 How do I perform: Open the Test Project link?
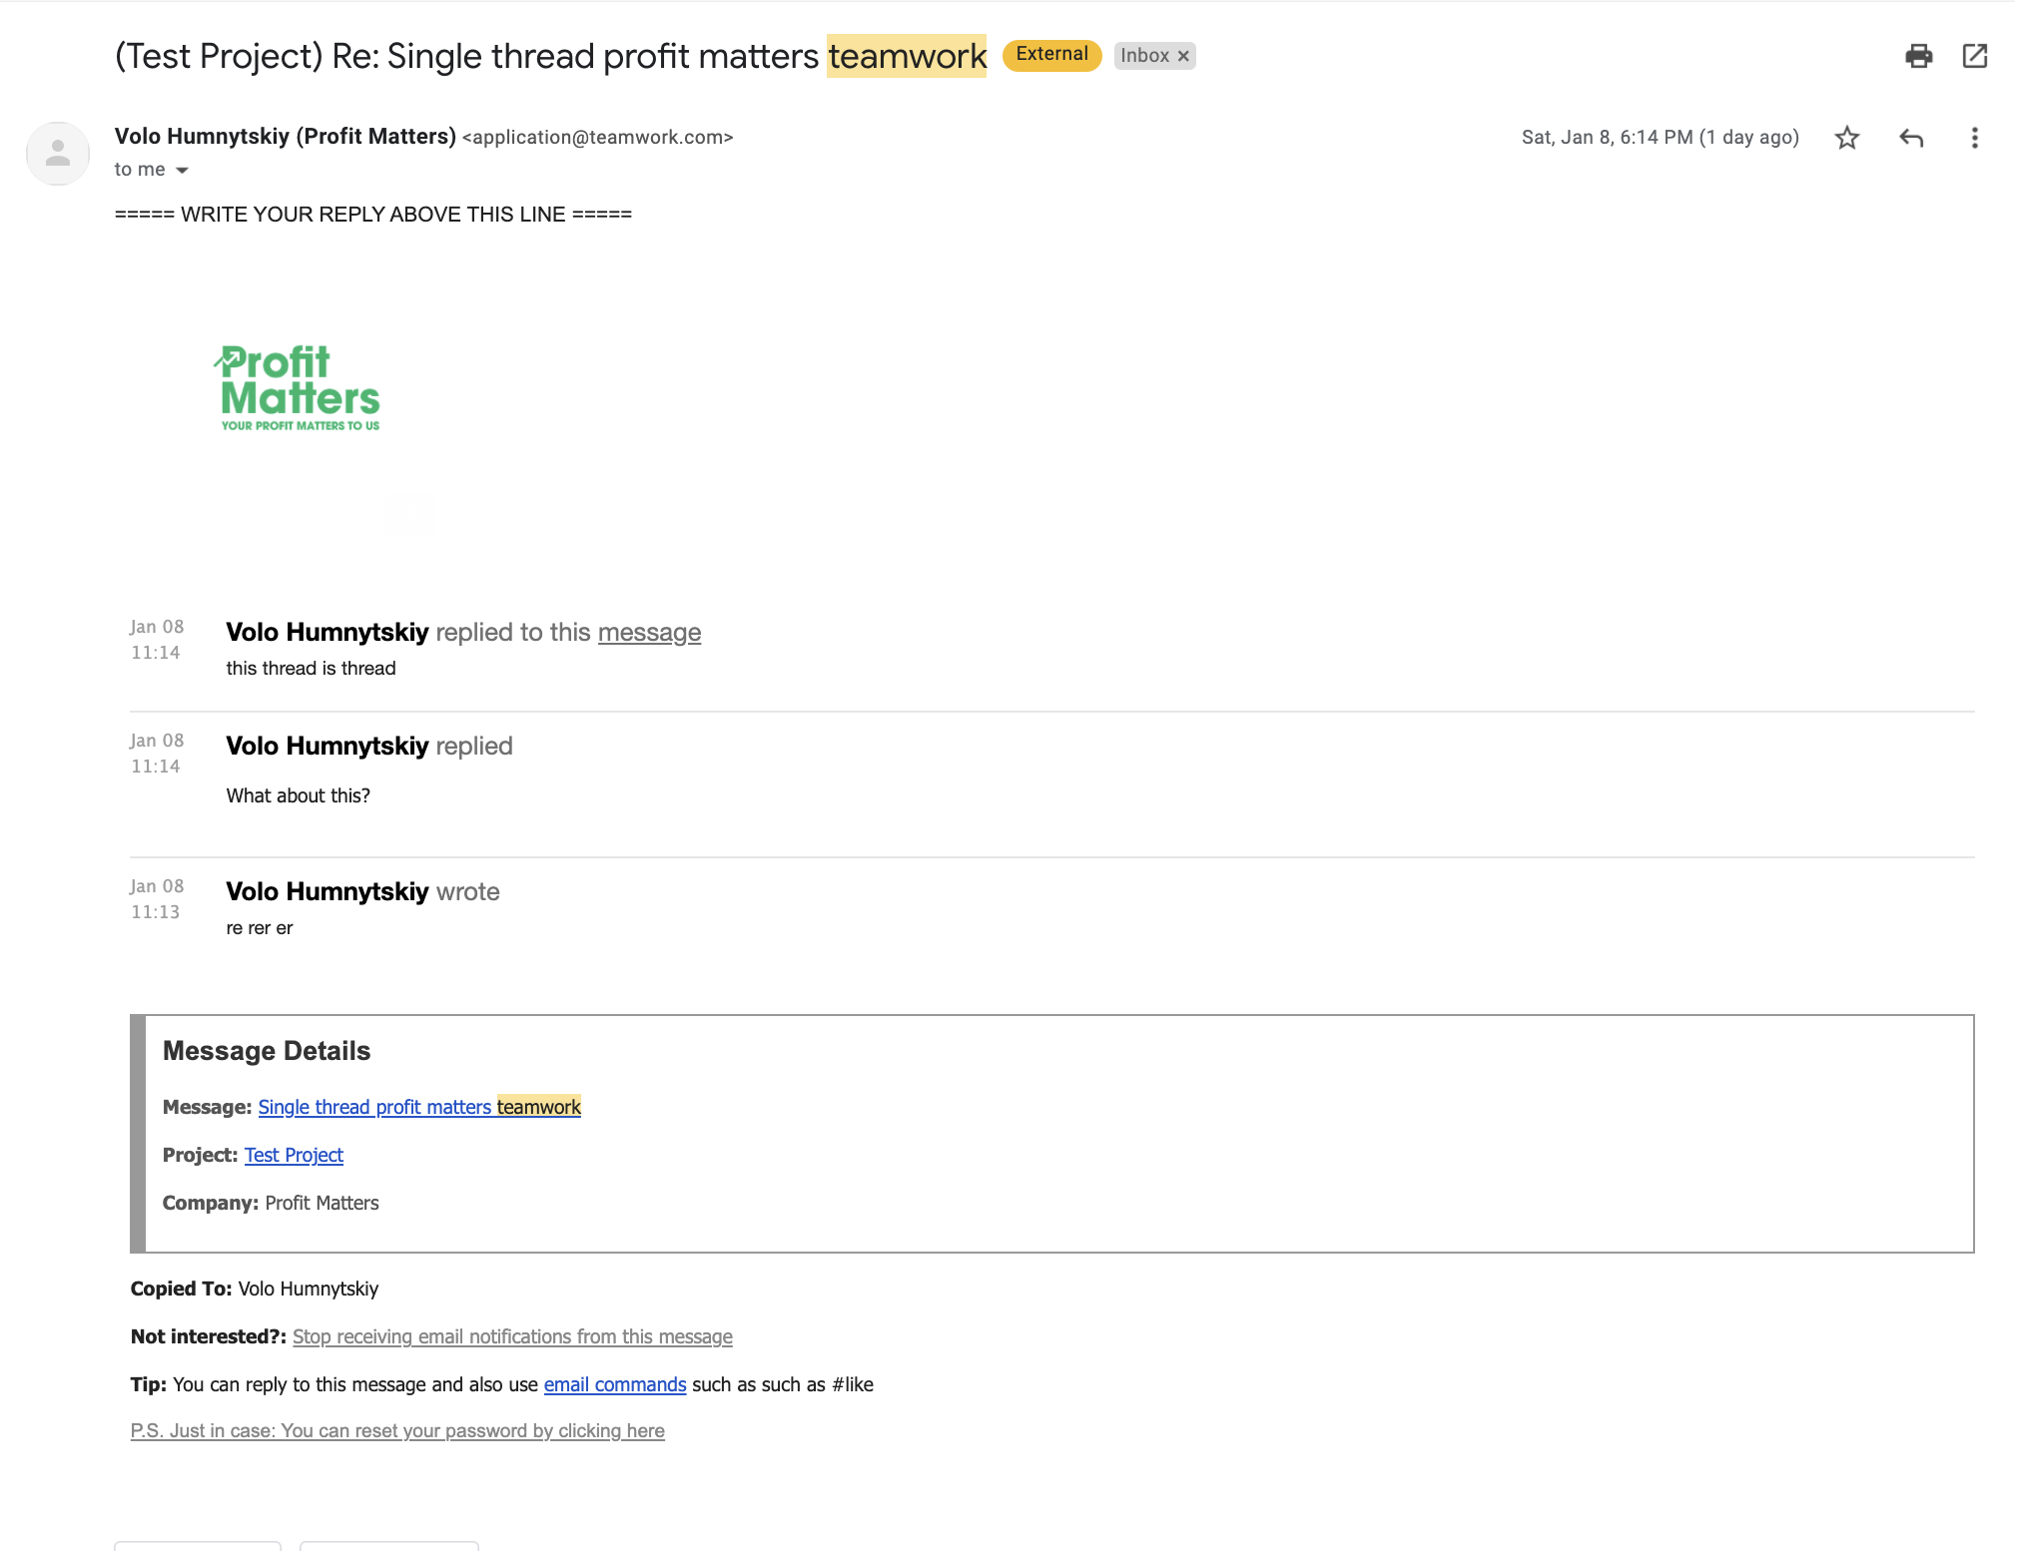[294, 1155]
